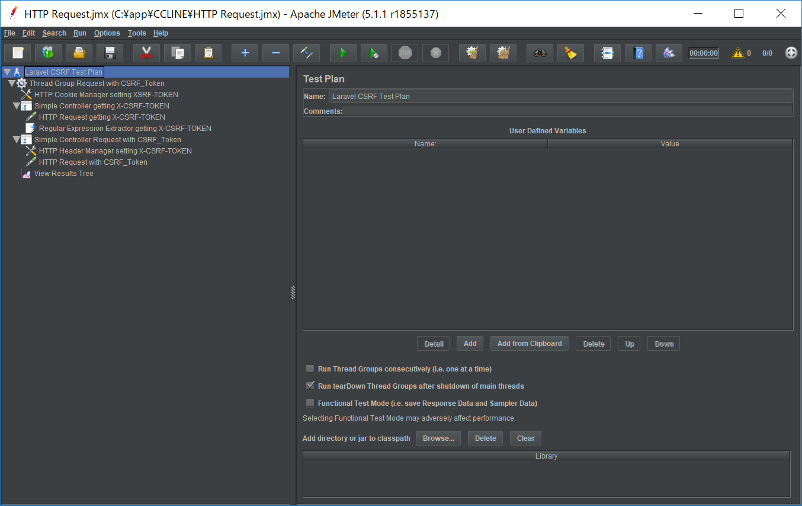
Task: Select Regular Expression Extractor getting X-CSRF-TOKEN
Action: point(125,129)
